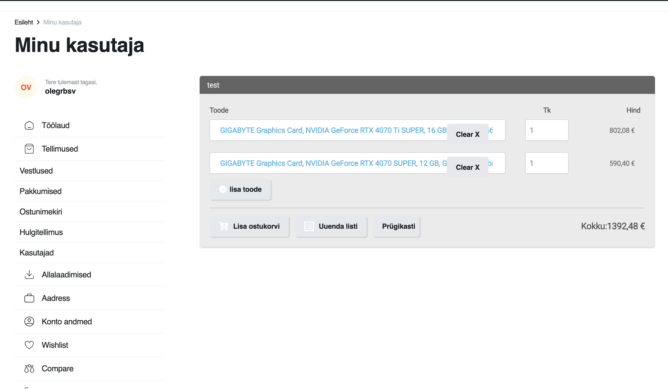
Task: Open Tellimused in the sidebar
Action: tap(90, 149)
